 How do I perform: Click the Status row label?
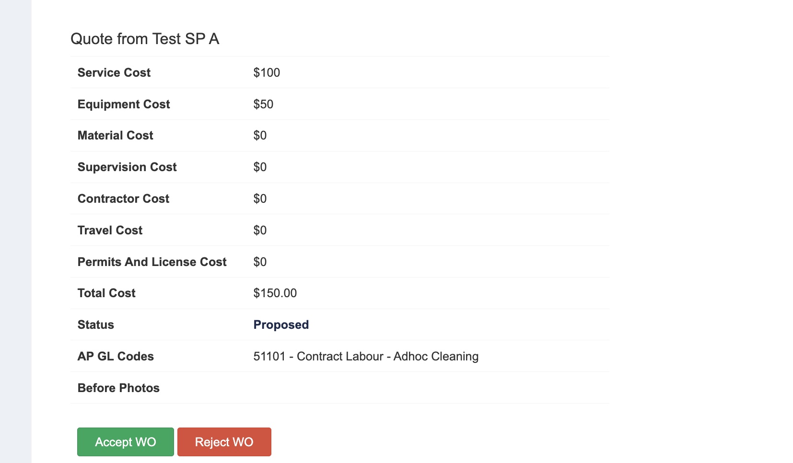pyautogui.click(x=96, y=325)
